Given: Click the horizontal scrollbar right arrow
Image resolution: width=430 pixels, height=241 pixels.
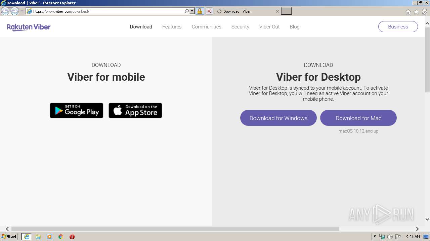Looking at the screenshot, I should point(417,229).
